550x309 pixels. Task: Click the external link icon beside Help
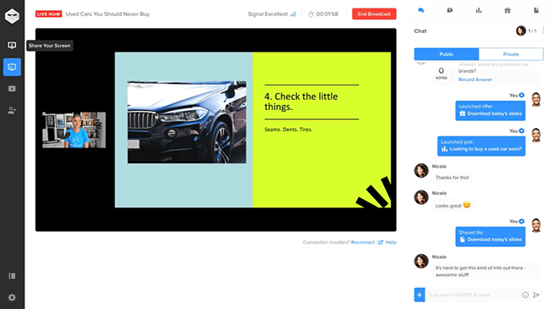tap(381, 242)
